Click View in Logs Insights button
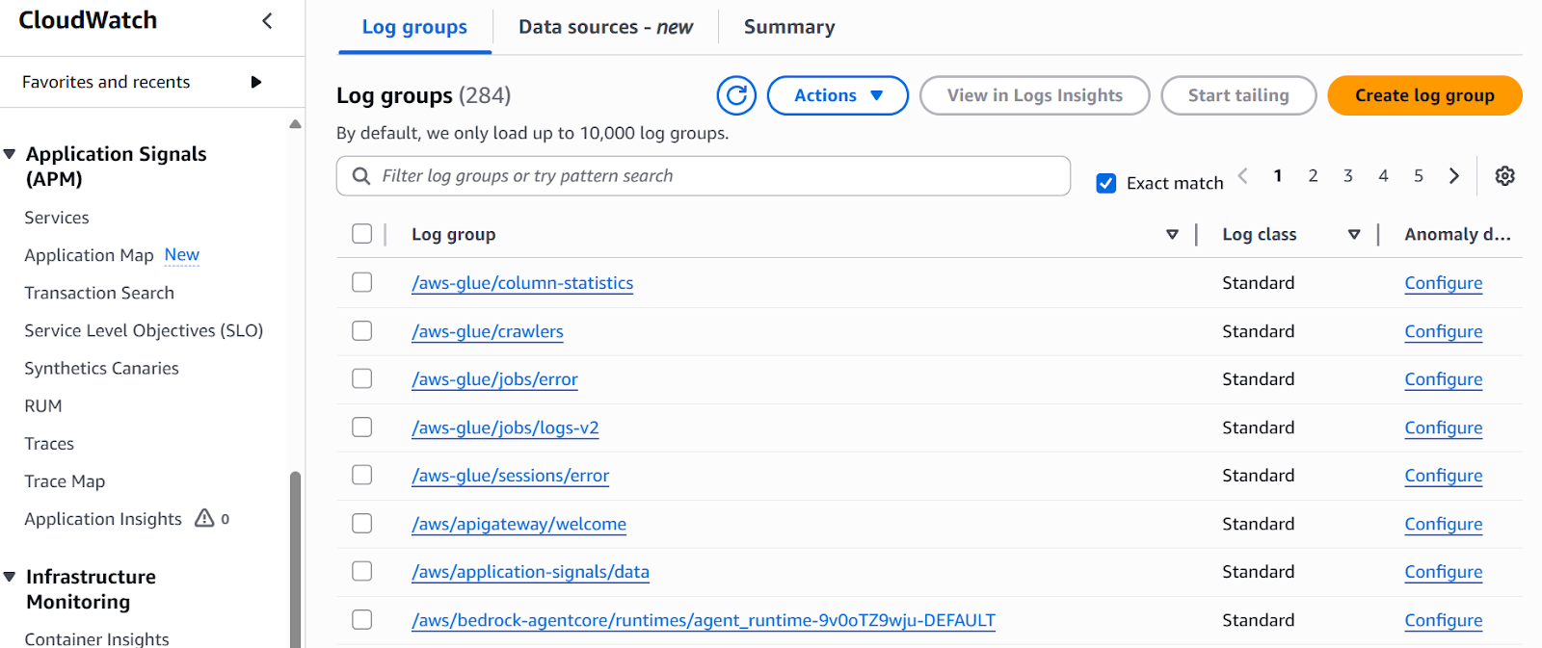 tap(1034, 95)
